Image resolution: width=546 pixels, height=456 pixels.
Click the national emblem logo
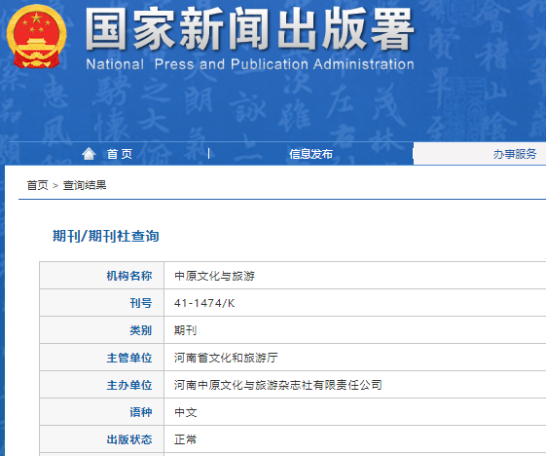pos(37,36)
